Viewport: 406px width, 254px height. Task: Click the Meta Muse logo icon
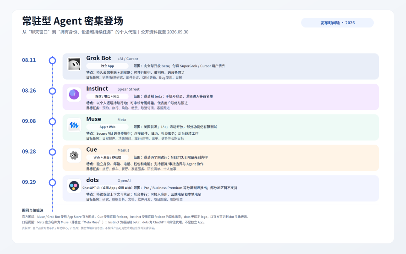74,125
